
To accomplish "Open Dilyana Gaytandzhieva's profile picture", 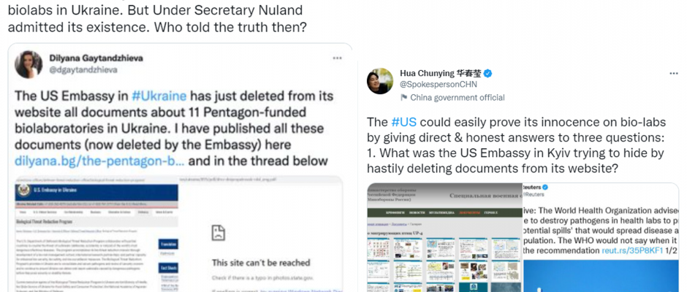I will click(x=29, y=64).
